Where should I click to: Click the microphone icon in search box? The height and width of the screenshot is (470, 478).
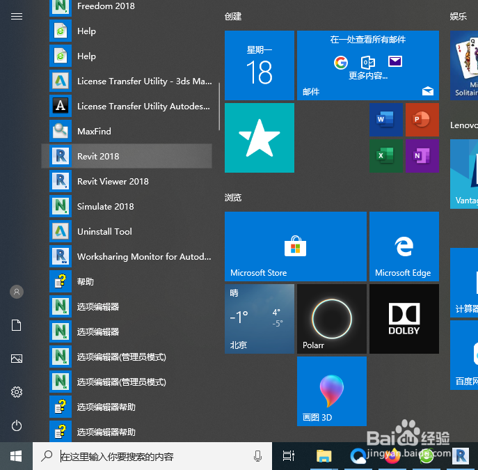pos(257,456)
